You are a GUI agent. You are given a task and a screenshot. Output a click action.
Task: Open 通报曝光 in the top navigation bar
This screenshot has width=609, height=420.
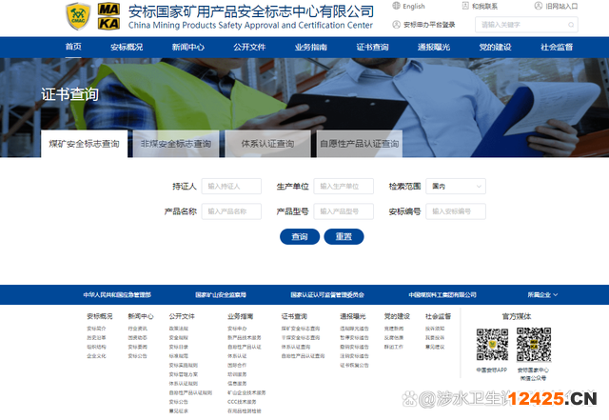434,47
